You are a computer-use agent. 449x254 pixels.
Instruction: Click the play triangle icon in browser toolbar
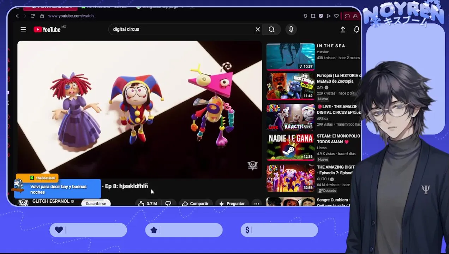click(329, 16)
